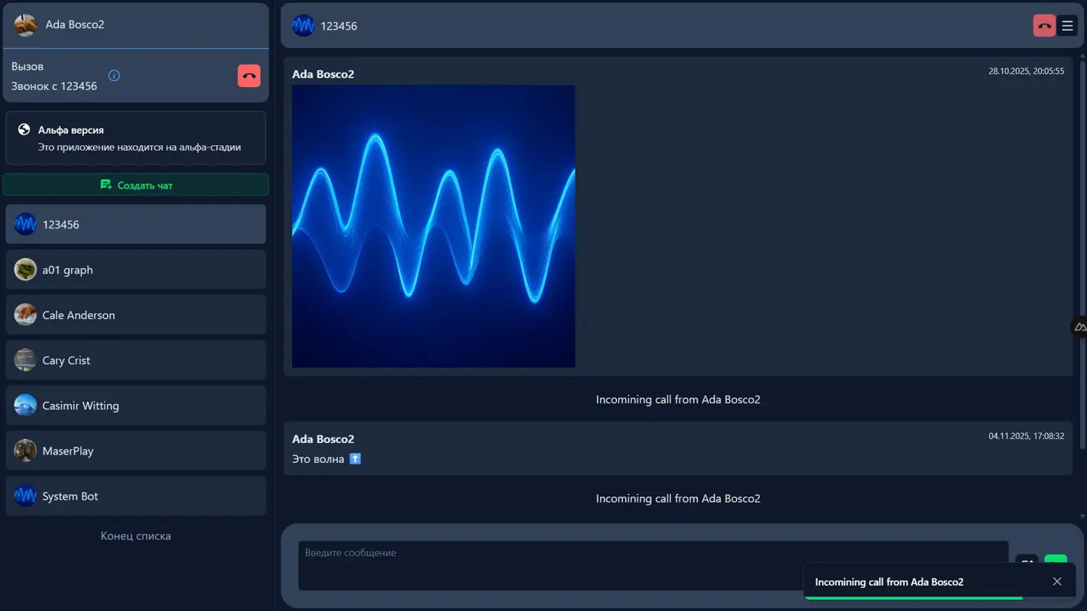Click the up-arrow emoji in Это волна message
Screen dimensions: 1087x611
[x=354, y=458]
